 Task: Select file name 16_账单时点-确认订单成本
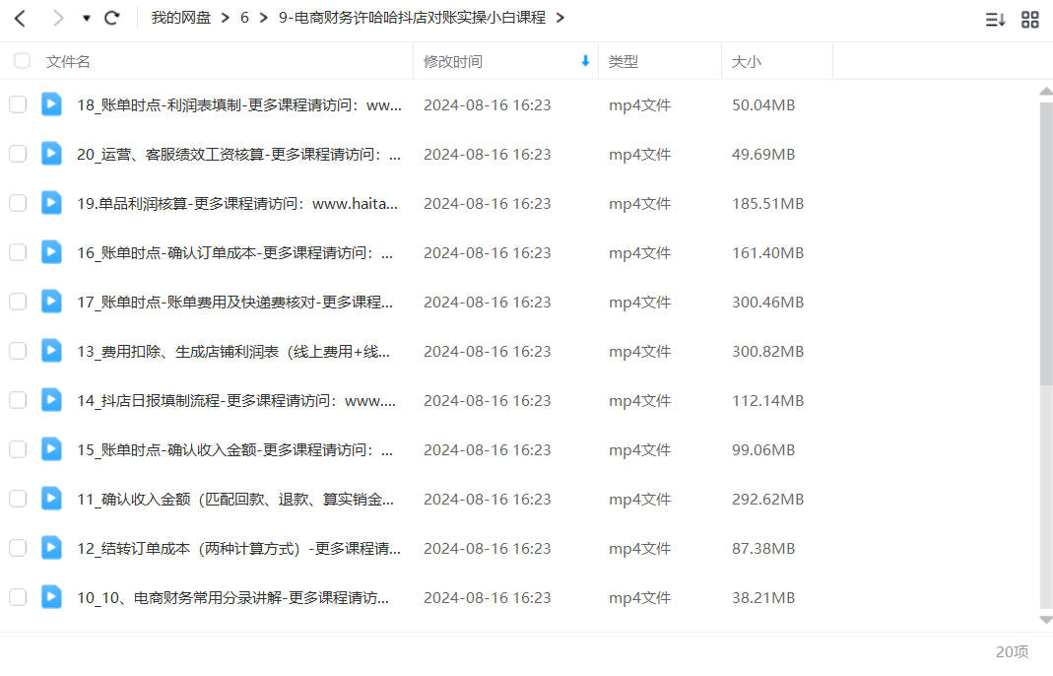click(235, 252)
